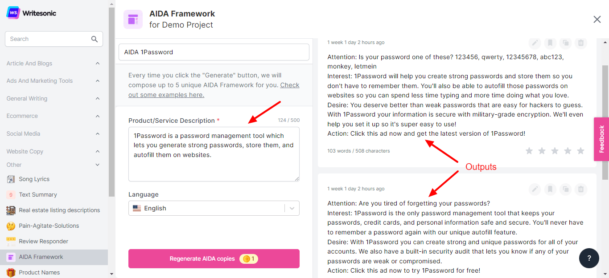609x278 pixels.
Task: Rate first output five stars
Action: 580,151
